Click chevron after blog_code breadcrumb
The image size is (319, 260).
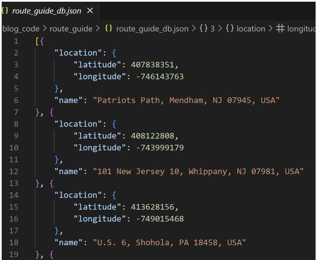(x=45, y=29)
